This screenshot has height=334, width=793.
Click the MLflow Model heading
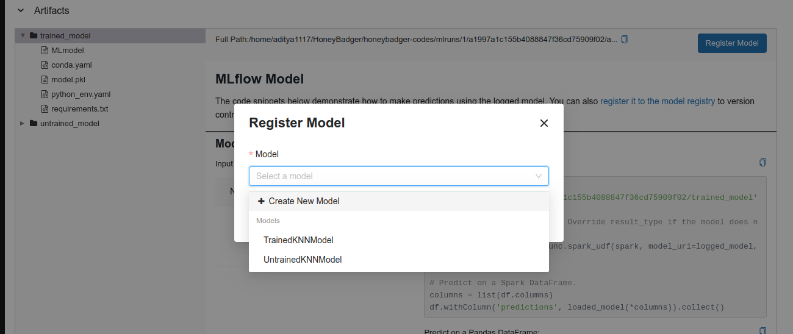tap(260, 79)
